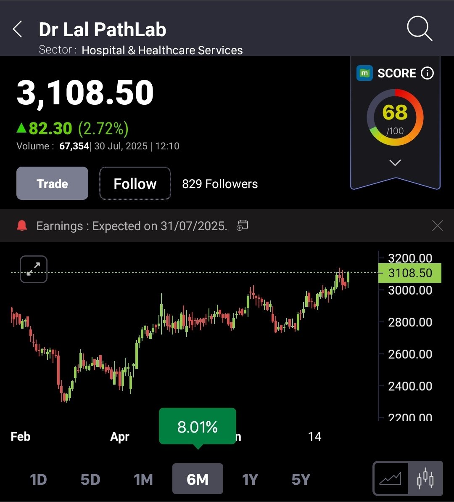Screen dimensions: 454x502
Task: Open the search magnifier icon
Action: pyautogui.click(x=420, y=29)
